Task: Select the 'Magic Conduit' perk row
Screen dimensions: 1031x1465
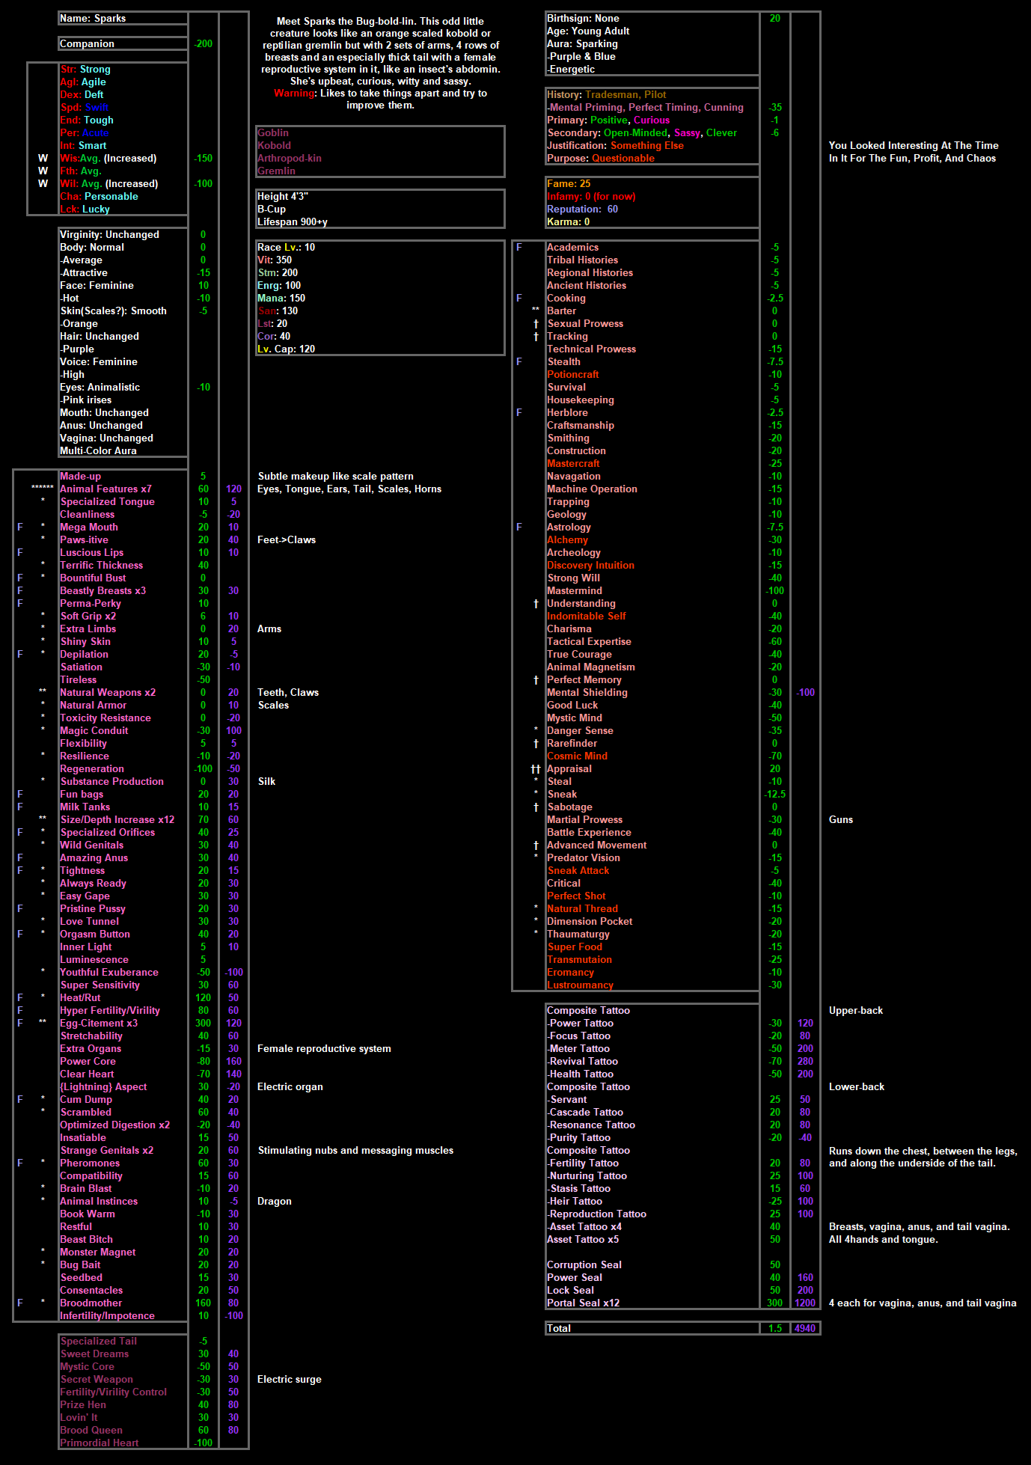Action: click(x=94, y=730)
